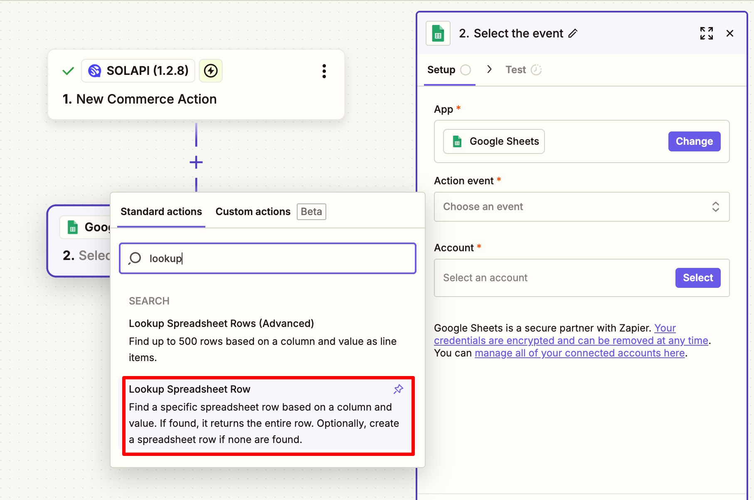This screenshot has height=500, width=754.
Task: Click the lookup search input field
Action: click(268, 258)
